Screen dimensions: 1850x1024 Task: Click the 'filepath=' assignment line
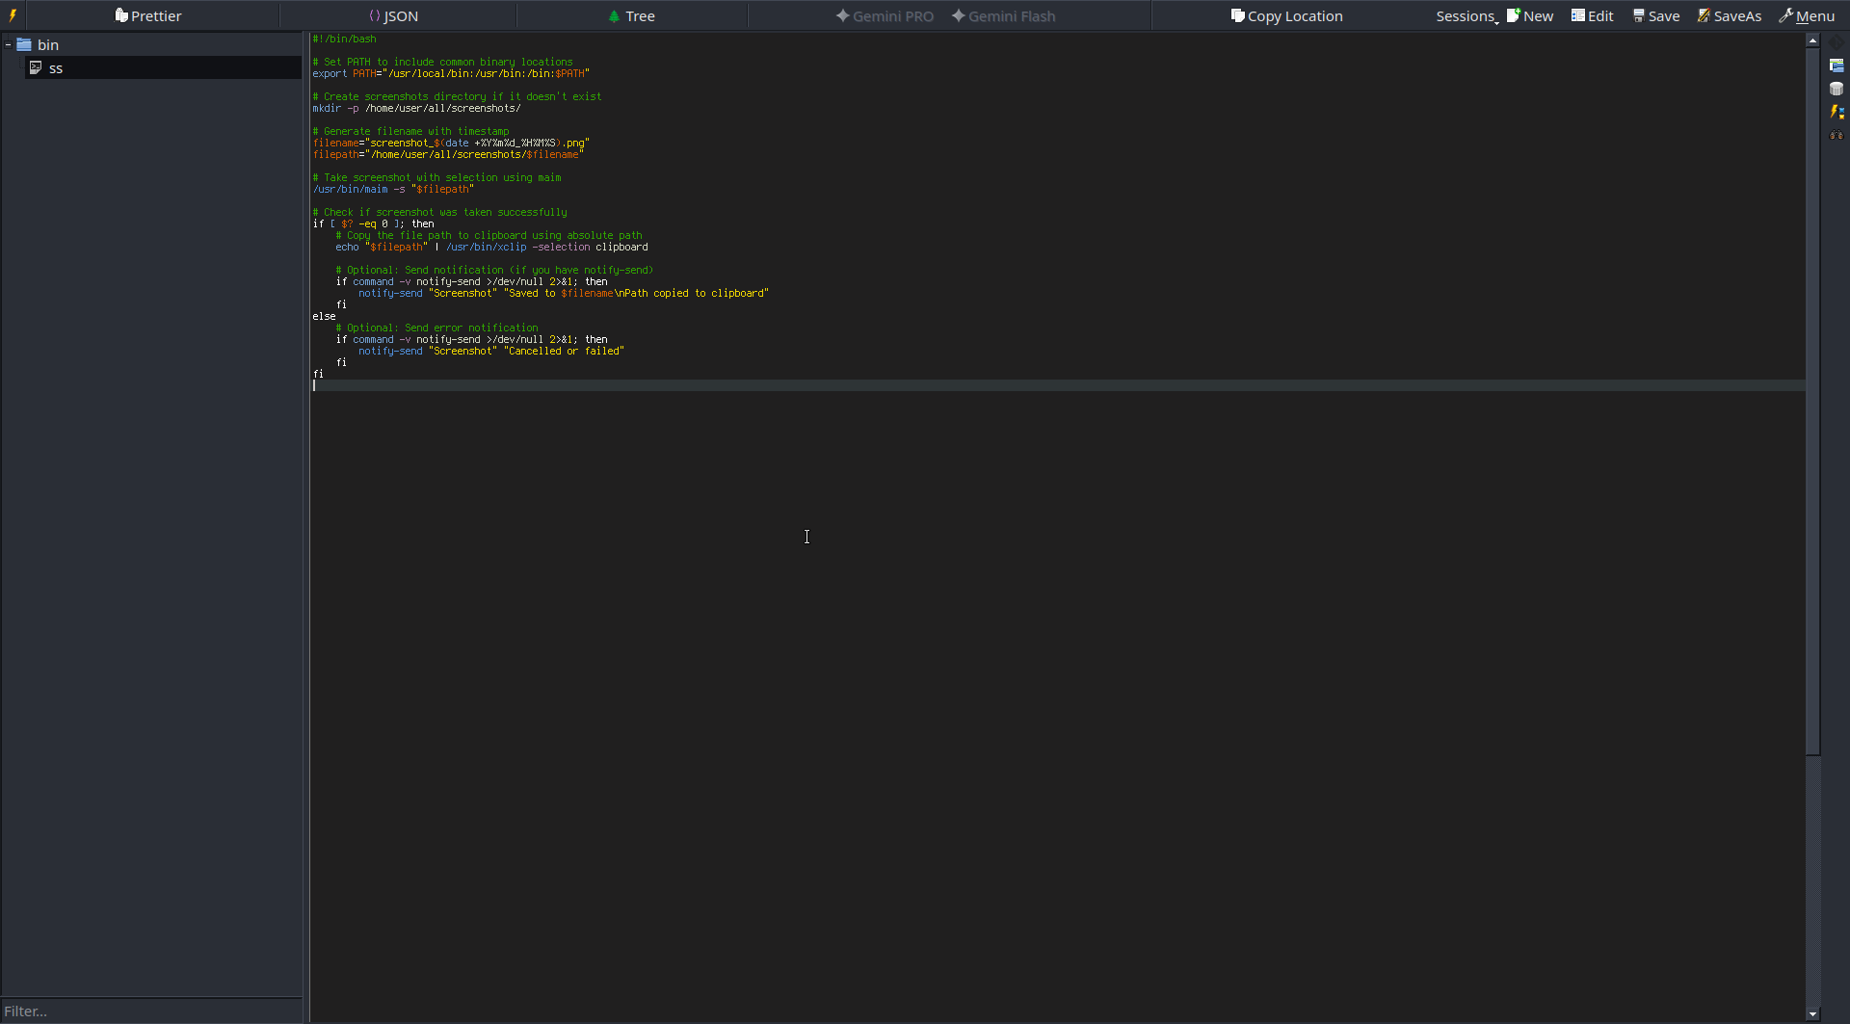(448, 154)
